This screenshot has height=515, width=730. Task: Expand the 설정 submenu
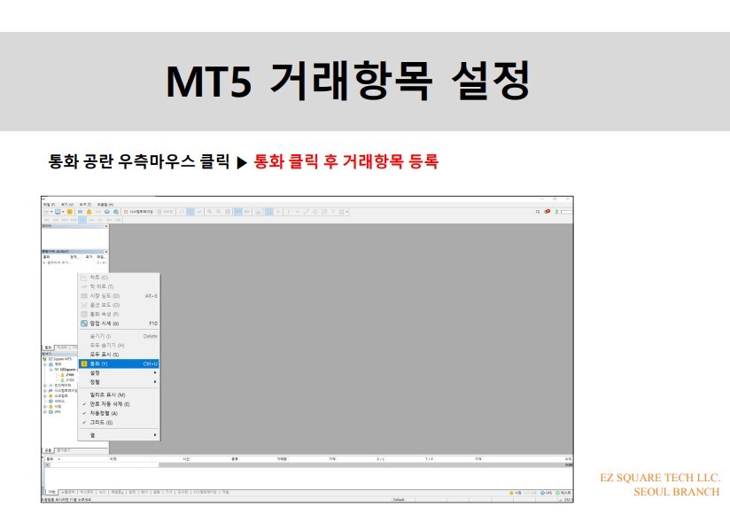[x=119, y=373]
